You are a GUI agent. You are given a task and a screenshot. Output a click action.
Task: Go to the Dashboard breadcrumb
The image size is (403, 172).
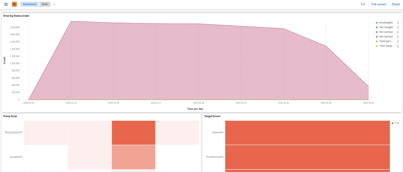(29, 4)
